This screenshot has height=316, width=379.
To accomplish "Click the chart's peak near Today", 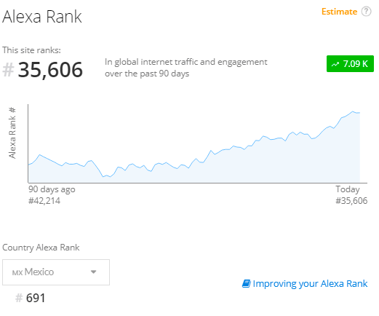I will click(x=353, y=111).
